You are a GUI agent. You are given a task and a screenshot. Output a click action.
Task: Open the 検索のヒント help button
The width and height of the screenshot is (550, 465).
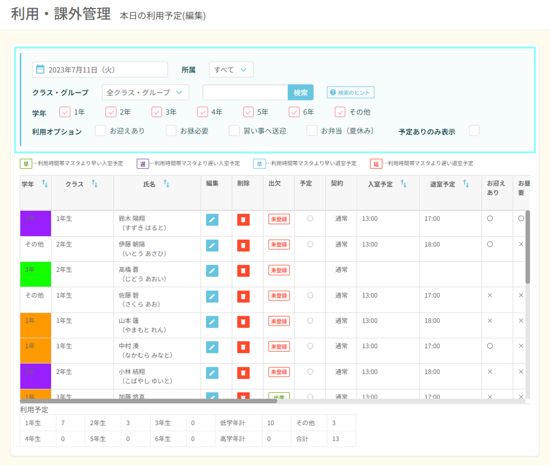point(351,92)
